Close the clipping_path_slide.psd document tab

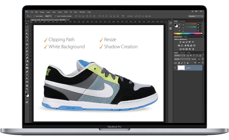[68, 20]
